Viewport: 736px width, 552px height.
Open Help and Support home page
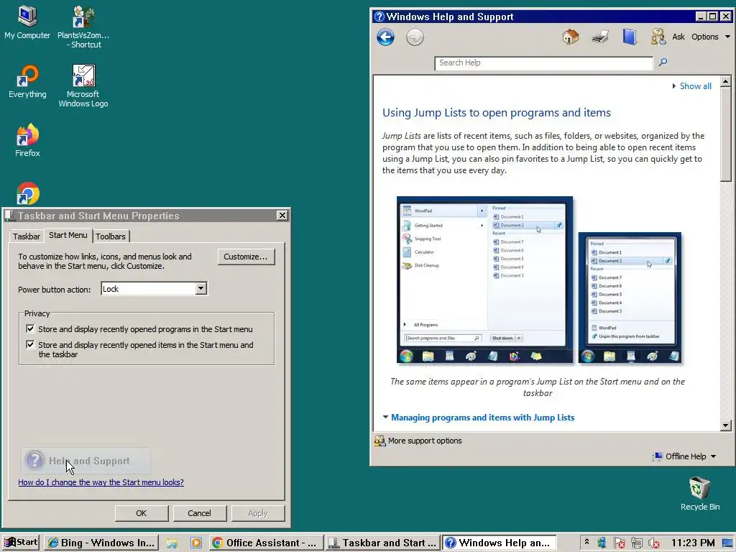[570, 37]
